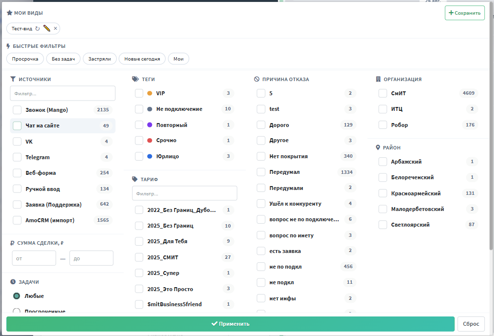494x336 pixels.
Task: Check the СМИТ organization checkbox
Action: pyautogui.click(x=383, y=93)
